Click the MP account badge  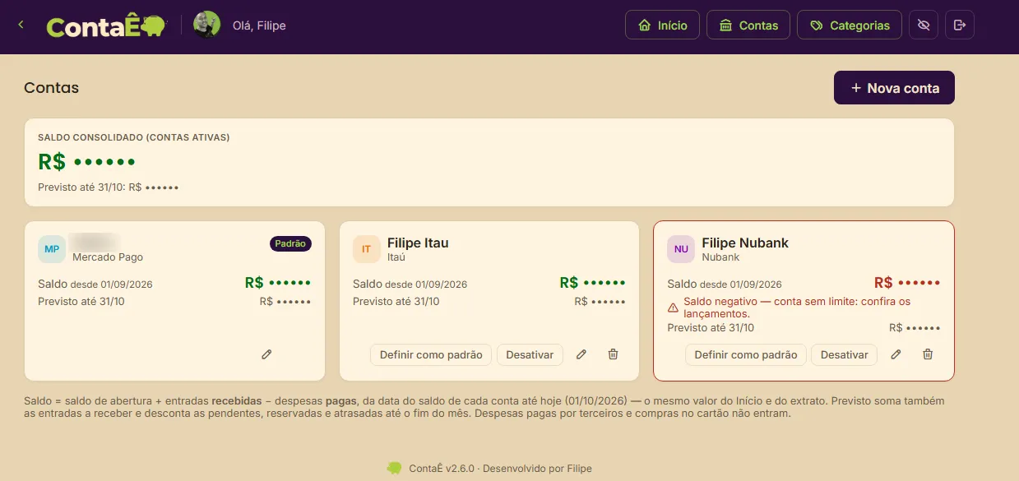tap(52, 249)
